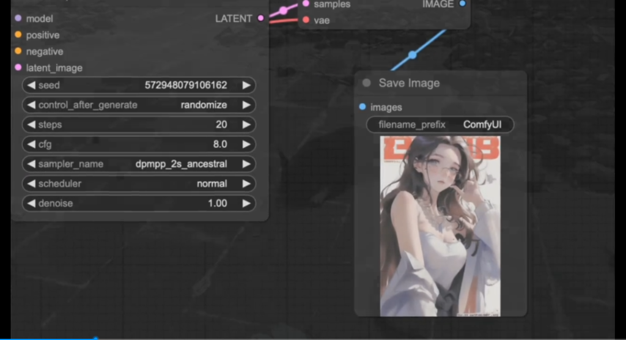The height and width of the screenshot is (340, 626).
Task: Click the denoise value 1.00
Action: point(217,203)
